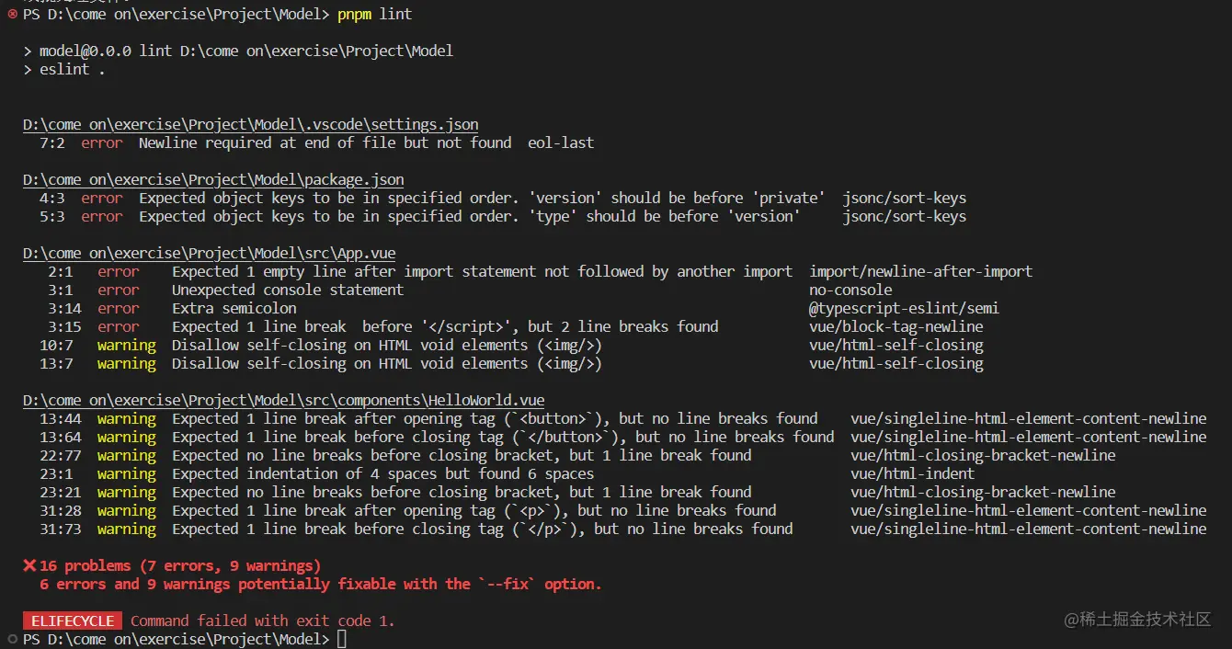
Task: Open the src\App.vue file path link
Action: tap(210, 253)
